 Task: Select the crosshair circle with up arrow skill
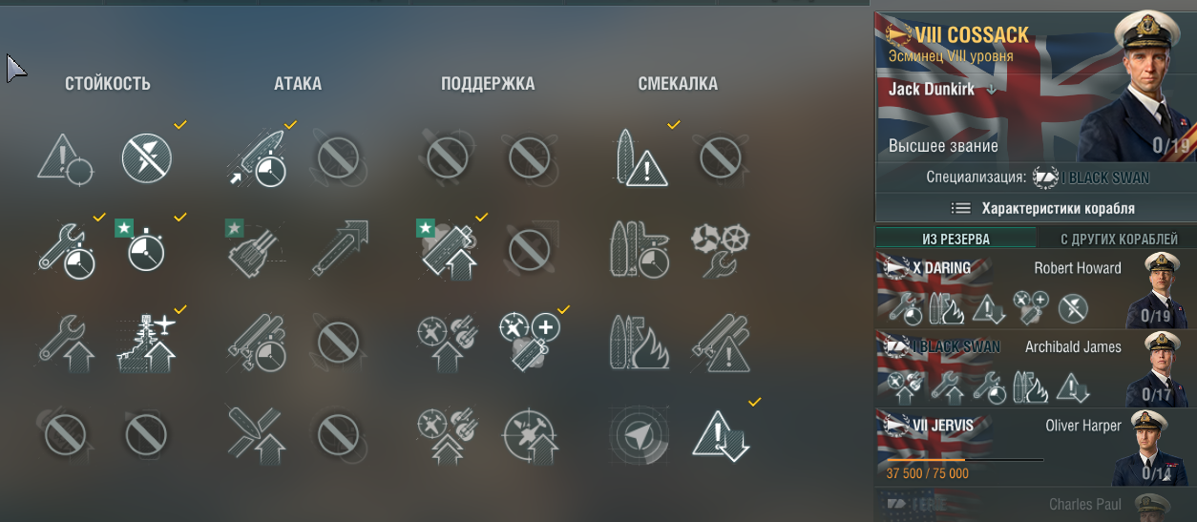[528, 435]
